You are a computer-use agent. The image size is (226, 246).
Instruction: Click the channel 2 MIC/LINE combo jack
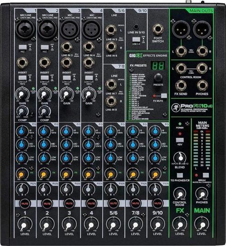(x=47, y=30)
